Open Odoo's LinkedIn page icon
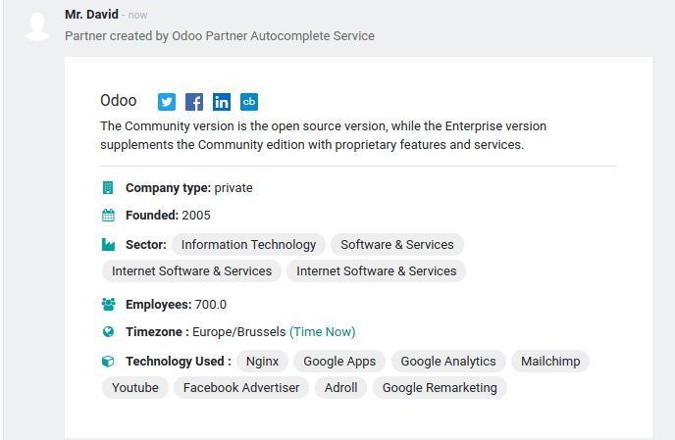Viewport: 675px width, 440px height. click(x=222, y=102)
